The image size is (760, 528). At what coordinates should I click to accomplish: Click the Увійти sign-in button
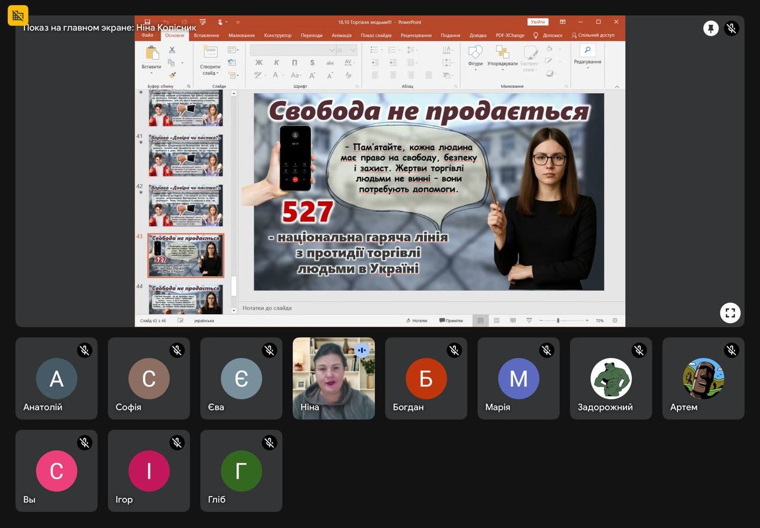coord(538,22)
